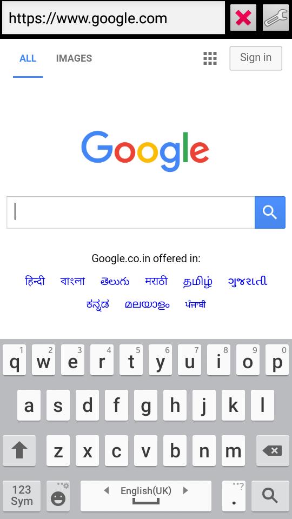The width and height of the screenshot is (292, 519).
Task: Select the ALL tab
Action: 28,58
